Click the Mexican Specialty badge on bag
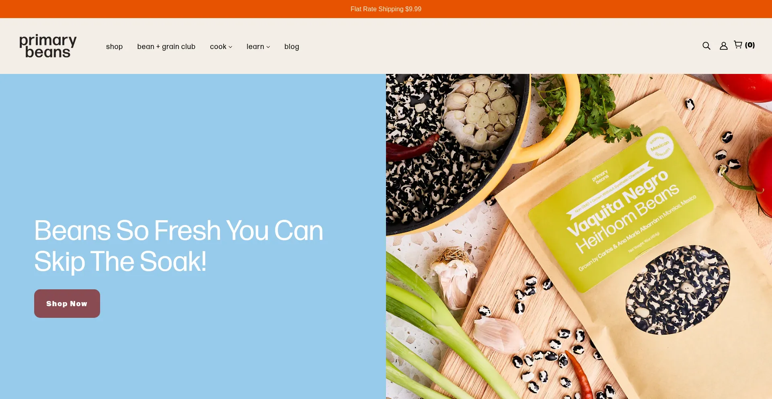The image size is (772, 399). click(660, 146)
